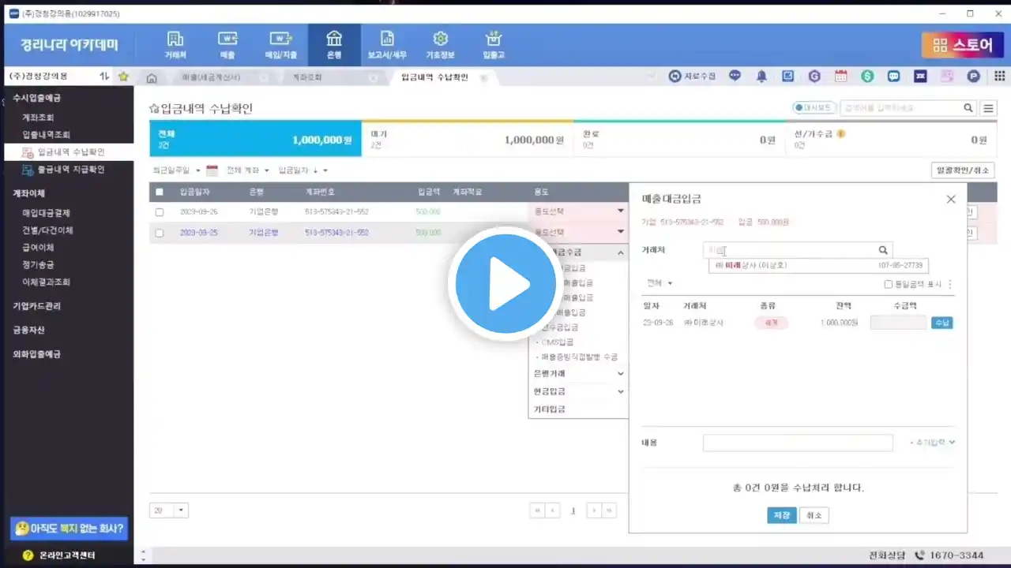Expand 추가입력 in the dialog

click(933, 443)
